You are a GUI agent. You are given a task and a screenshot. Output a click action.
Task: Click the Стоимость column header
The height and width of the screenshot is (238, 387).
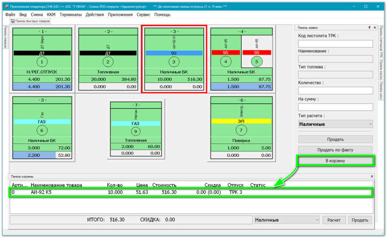(164, 185)
